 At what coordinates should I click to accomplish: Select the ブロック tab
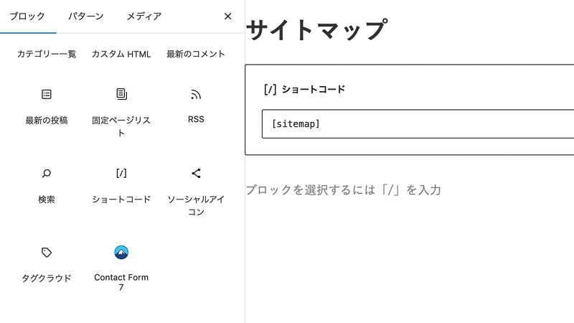pyautogui.click(x=27, y=16)
